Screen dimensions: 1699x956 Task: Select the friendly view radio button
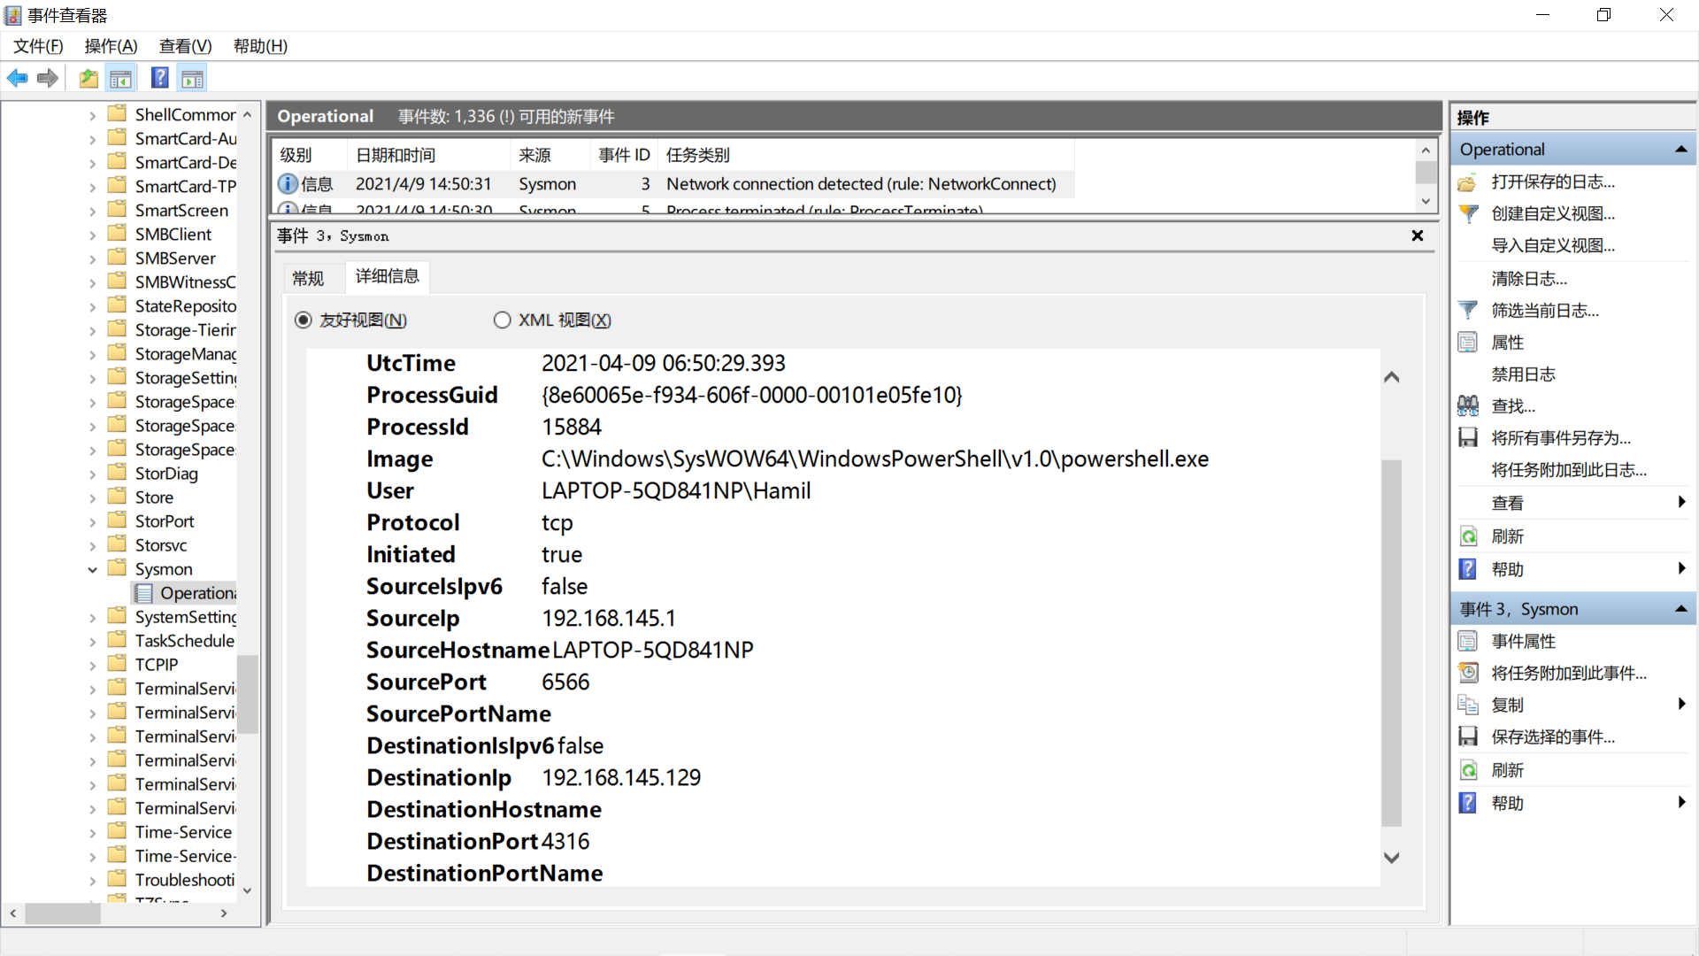(304, 320)
